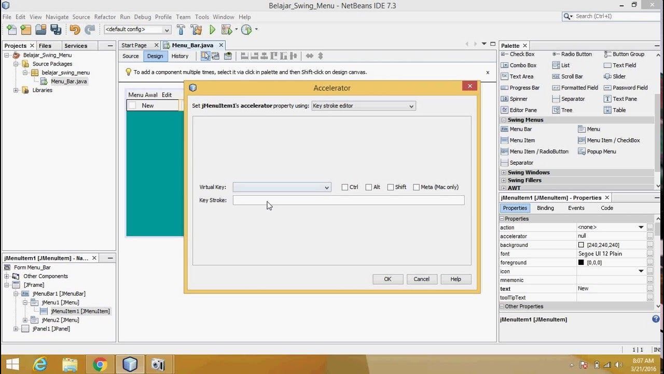The image size is (664, 374).
Task: Open the Events tab in Properties
Action: pos(576,208)
